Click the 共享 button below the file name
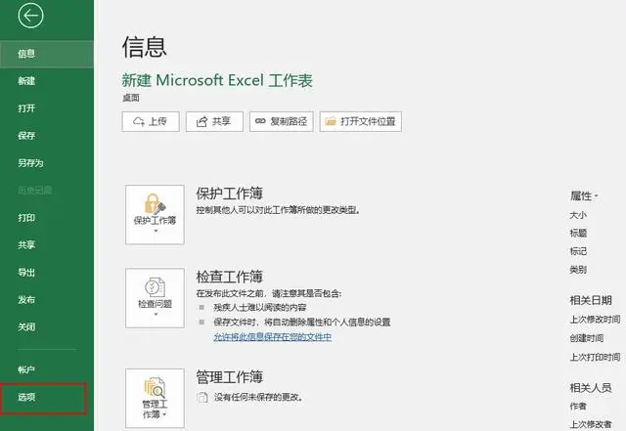This screenshot has height=431, width=626. 214,121
